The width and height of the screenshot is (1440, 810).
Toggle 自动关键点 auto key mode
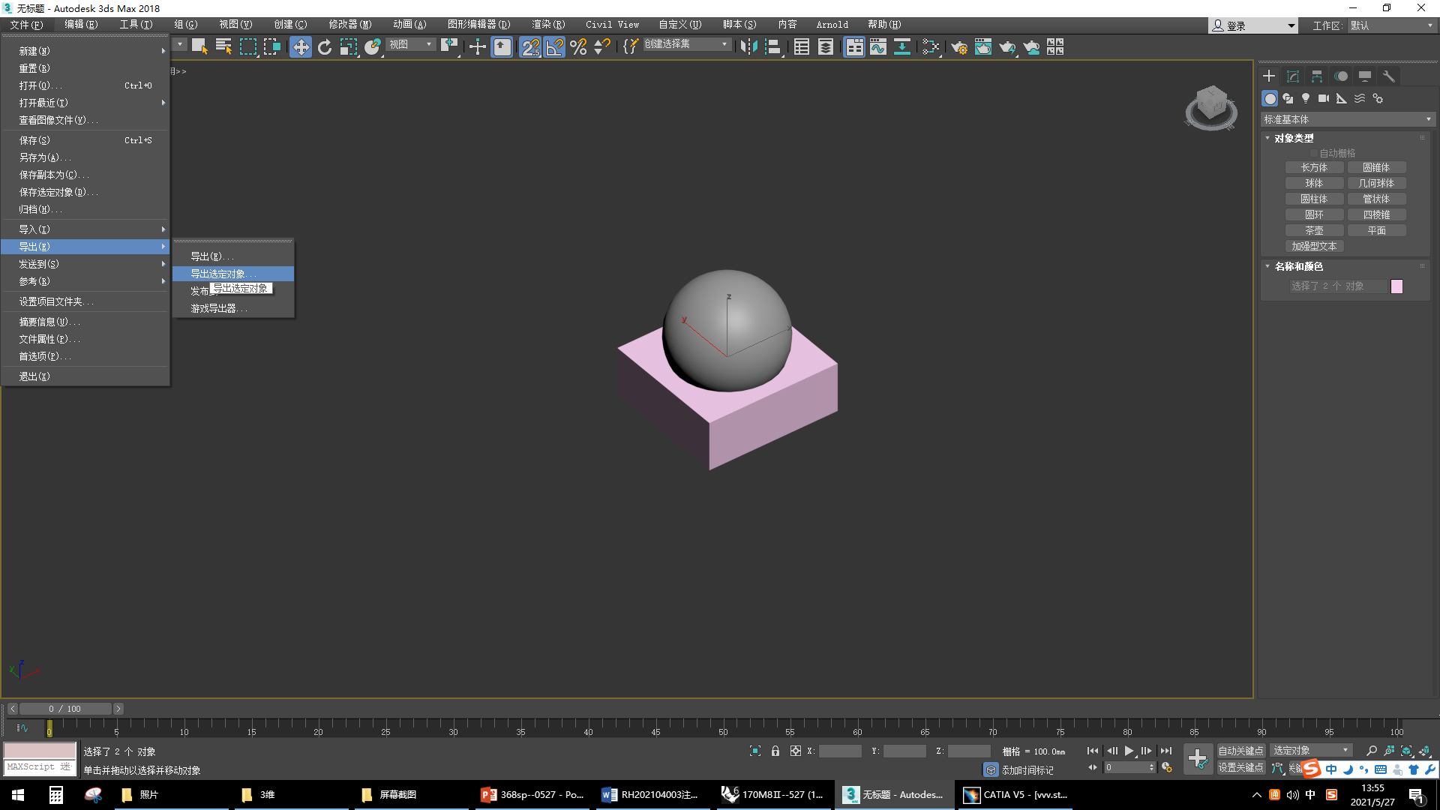click(x=1240, y=750)
